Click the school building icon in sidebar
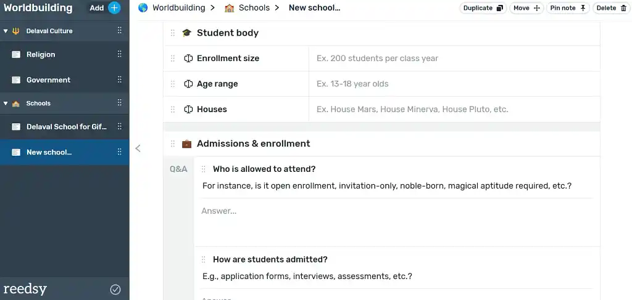 point(15,103)
